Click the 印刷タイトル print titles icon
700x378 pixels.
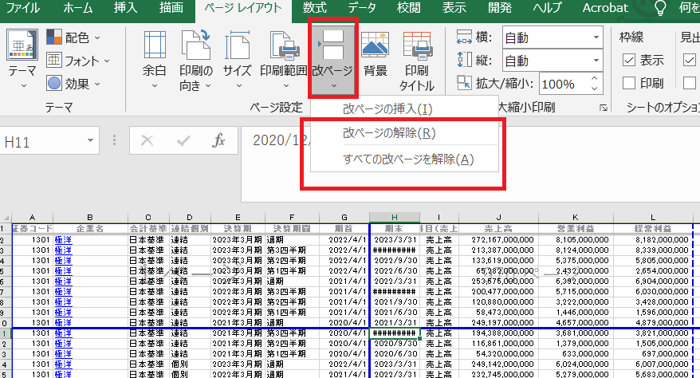416,45
